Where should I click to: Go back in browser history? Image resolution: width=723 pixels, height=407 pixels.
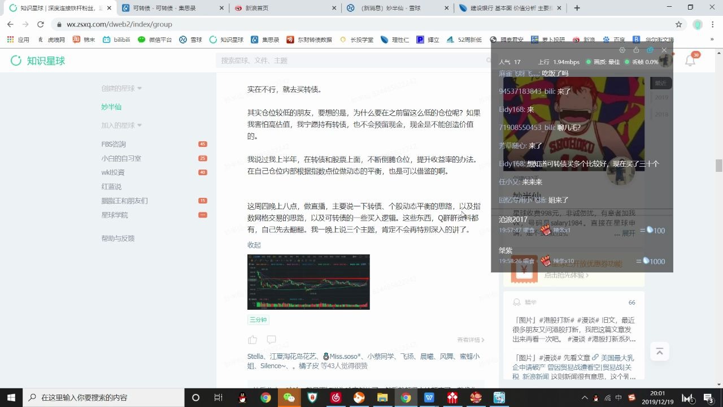pyautogui.click(x=10, y=24)
